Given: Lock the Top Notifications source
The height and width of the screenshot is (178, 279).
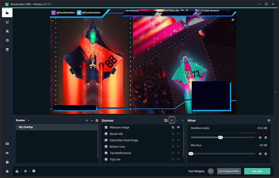Looking at the screenshot, I should (x=173, y=153).
